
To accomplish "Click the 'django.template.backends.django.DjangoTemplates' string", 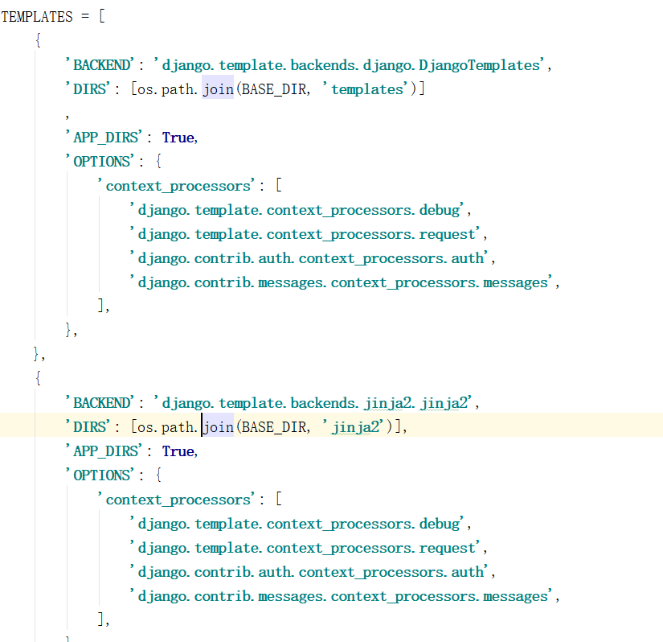I will click(x=350, y=65).
